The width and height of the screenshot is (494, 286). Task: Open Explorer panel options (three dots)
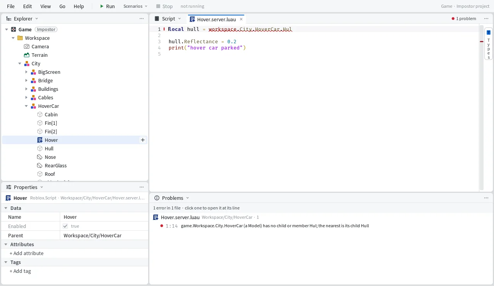click(x=142, y=19)
